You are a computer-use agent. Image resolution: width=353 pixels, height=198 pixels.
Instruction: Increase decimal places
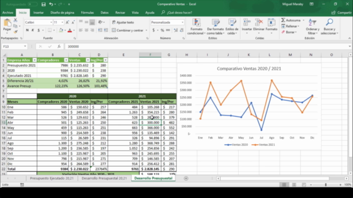coord(175,30)
